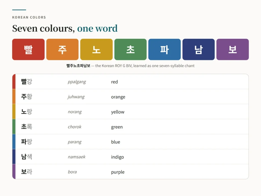Click the 'KOREAN COLORS' section label
This screenshot has height=196, width=261.
[x=29, y=17]
